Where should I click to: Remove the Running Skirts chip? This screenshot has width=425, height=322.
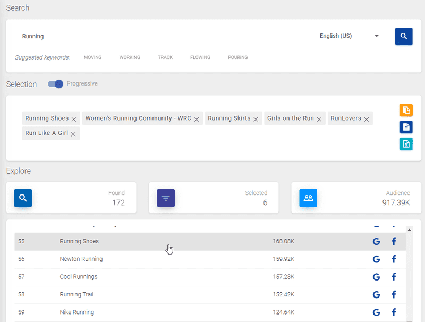(256, 119)
